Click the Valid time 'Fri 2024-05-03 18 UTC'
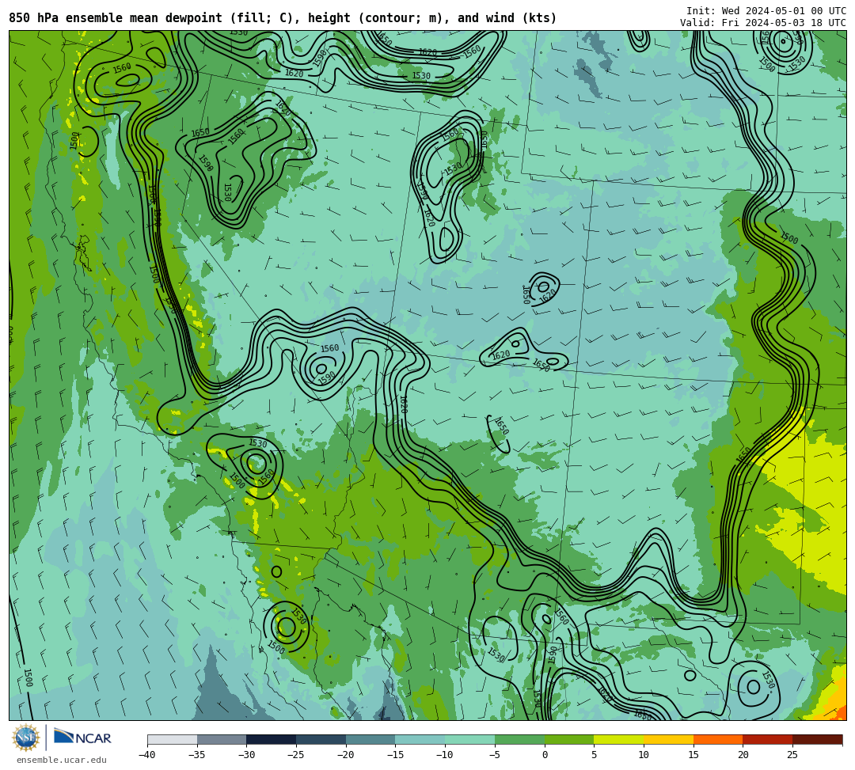The image size is (855, 770). [784, 23]
